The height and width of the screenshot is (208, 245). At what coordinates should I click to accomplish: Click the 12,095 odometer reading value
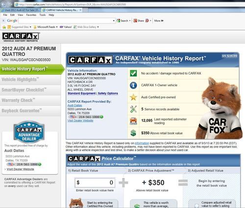147,121
